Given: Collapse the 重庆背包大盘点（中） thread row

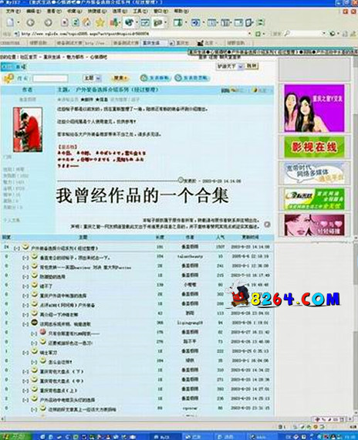Looking at the screenshot, I should 25,381.
